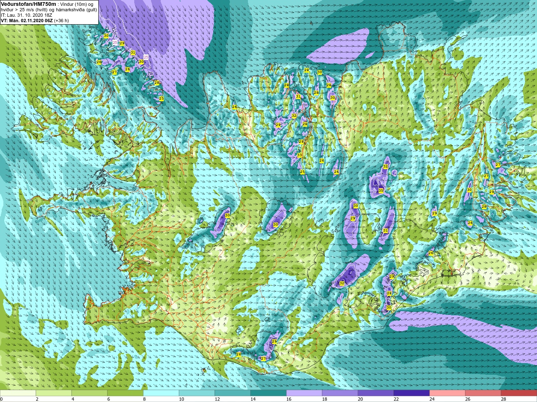Click the '(+36 h)' forecast offset text
Viewport: 537px width, 402px height.
(61, 21)
